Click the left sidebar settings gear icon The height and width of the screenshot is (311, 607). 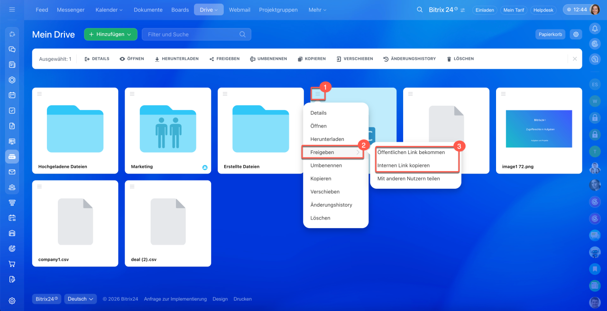tap(12, 301)
